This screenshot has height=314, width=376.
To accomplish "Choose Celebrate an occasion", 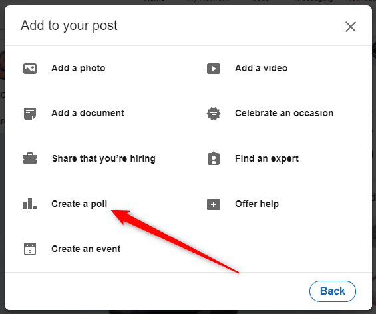I will point(284,113).
